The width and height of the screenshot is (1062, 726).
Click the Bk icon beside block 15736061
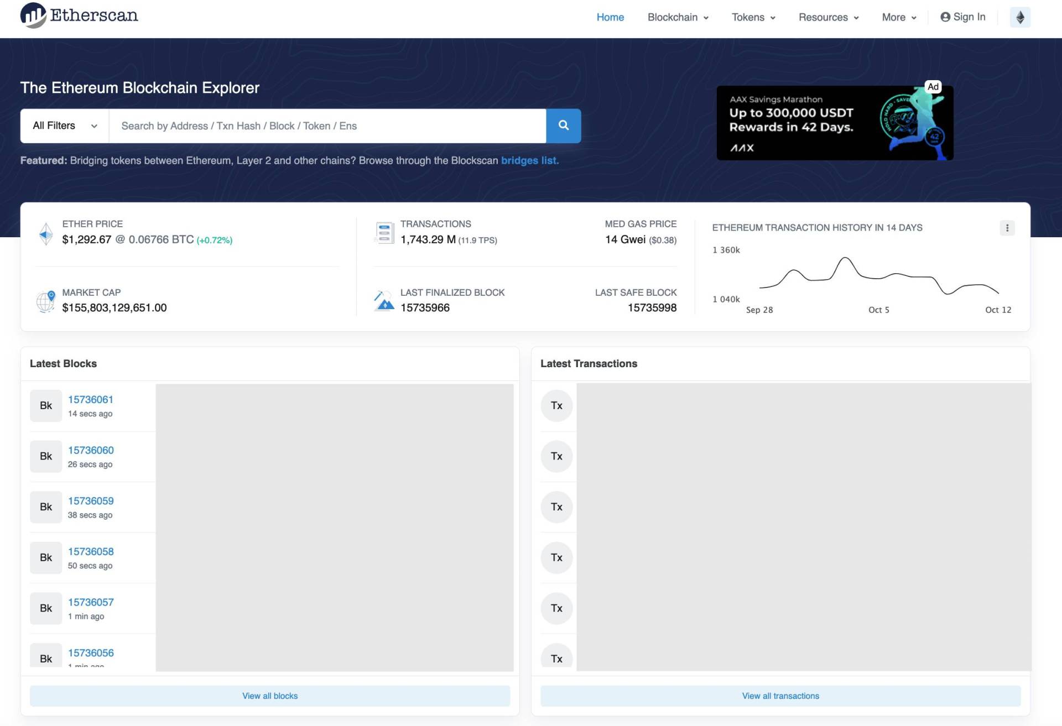(x=46, y=405)
